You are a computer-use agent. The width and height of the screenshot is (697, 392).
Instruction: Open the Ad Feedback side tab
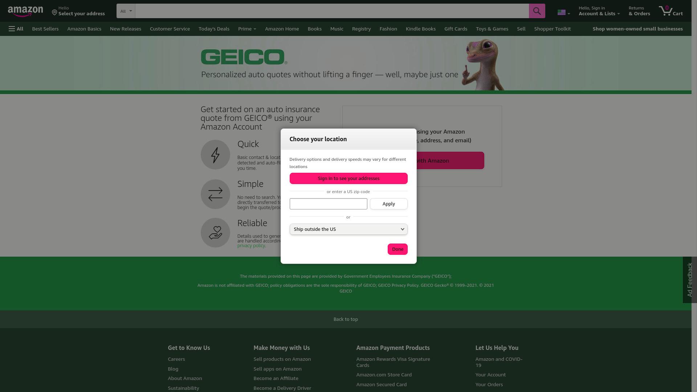[690, 280]
